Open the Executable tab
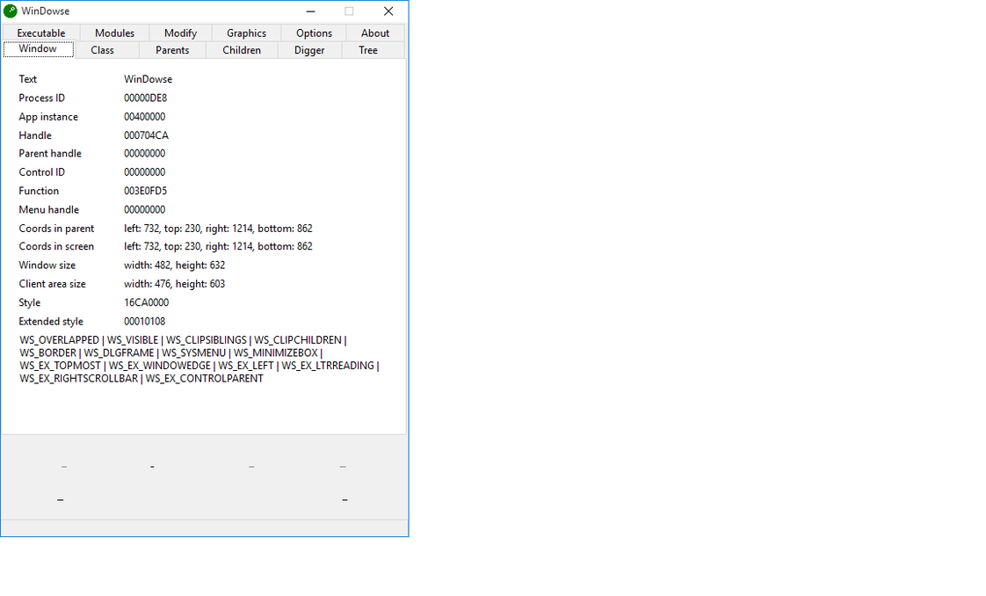The width and height of the screenshot is (986, 596). point(41,33)
